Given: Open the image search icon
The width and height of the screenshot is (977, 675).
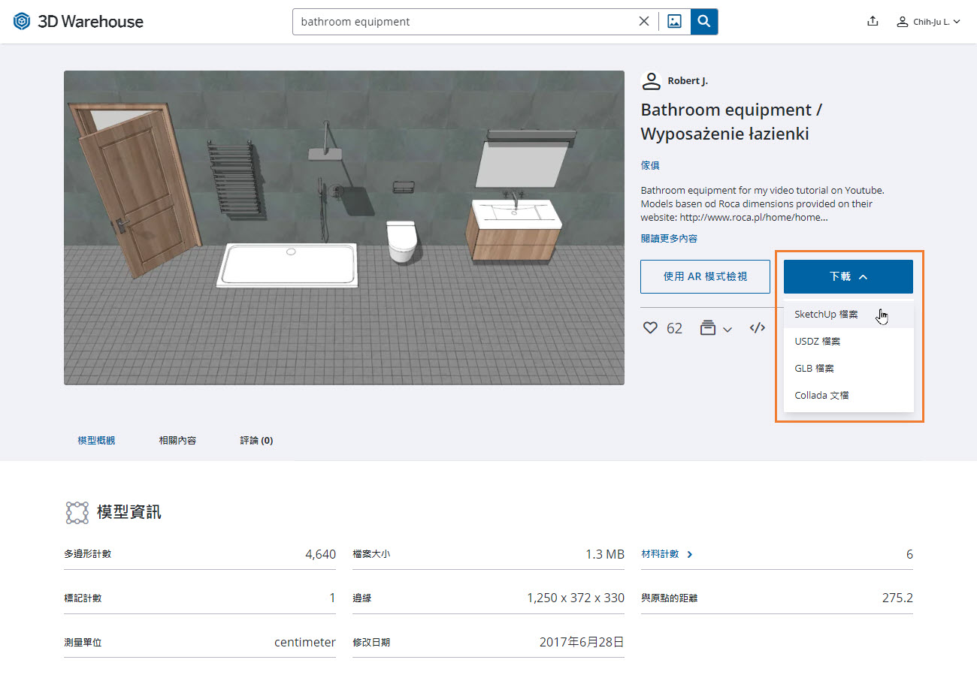Looking at the screenshot, I should [x=674, y=22].
